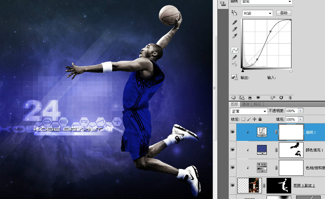Switch to the 路径 paths tab

(x=257, y=104)
